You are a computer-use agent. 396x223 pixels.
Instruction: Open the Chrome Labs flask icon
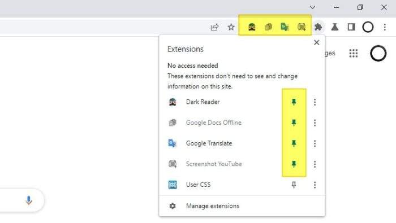point(335,27)
